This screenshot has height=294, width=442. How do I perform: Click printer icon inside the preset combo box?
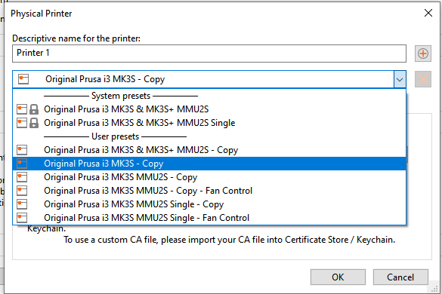23,79
